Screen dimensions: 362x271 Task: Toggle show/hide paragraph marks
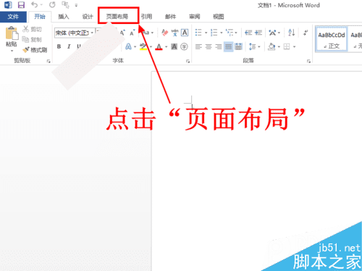pyautogui.click(x=306, y=33)
